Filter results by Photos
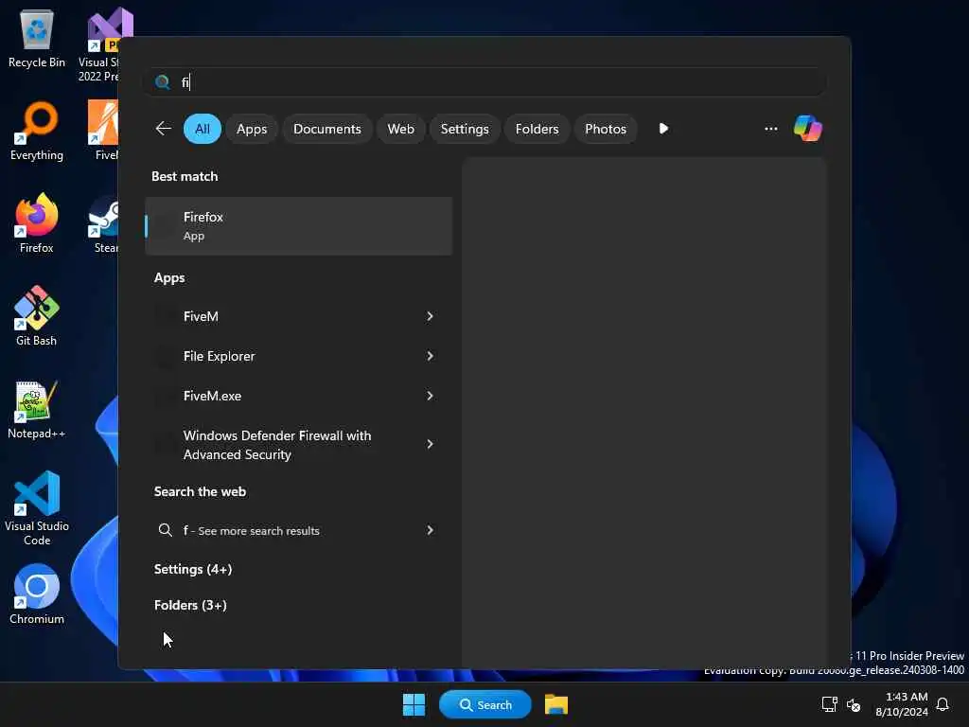 606,129
